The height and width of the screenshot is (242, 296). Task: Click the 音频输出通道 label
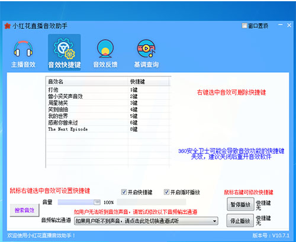coord(56,220)
